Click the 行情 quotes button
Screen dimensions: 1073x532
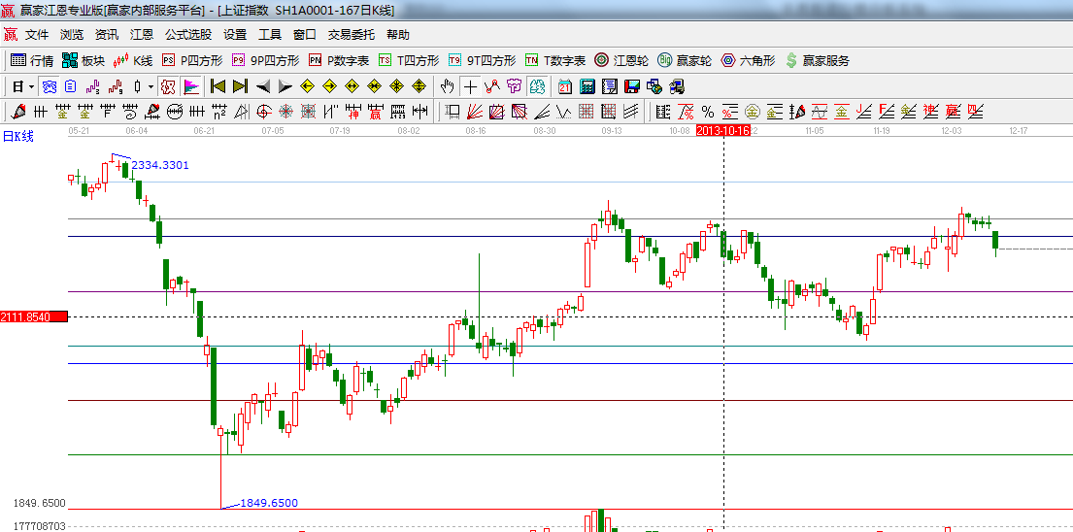coord(32,60)
